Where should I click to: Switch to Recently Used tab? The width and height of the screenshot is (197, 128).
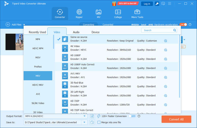[37, 32]
